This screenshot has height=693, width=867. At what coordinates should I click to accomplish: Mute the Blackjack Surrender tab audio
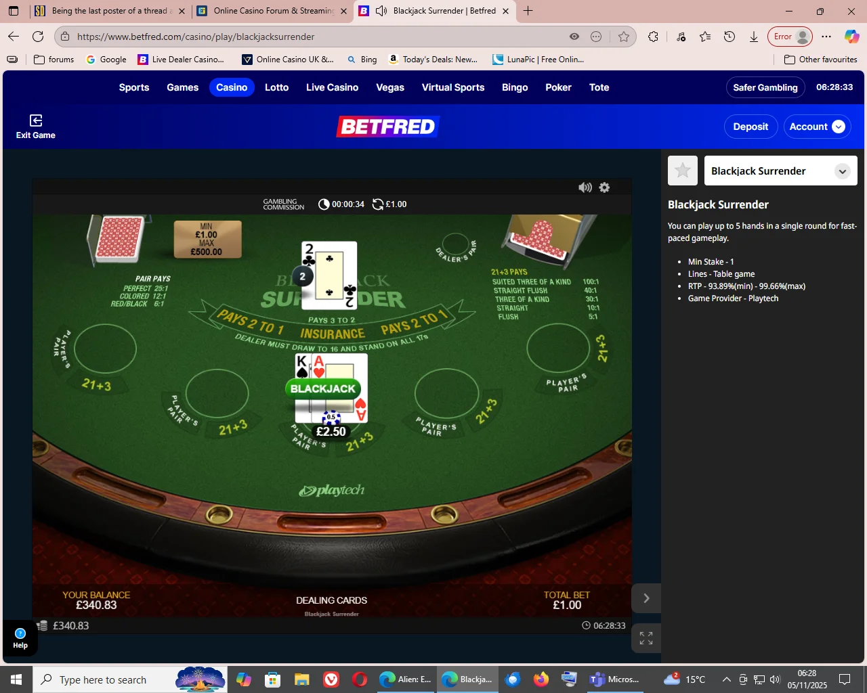381,11
